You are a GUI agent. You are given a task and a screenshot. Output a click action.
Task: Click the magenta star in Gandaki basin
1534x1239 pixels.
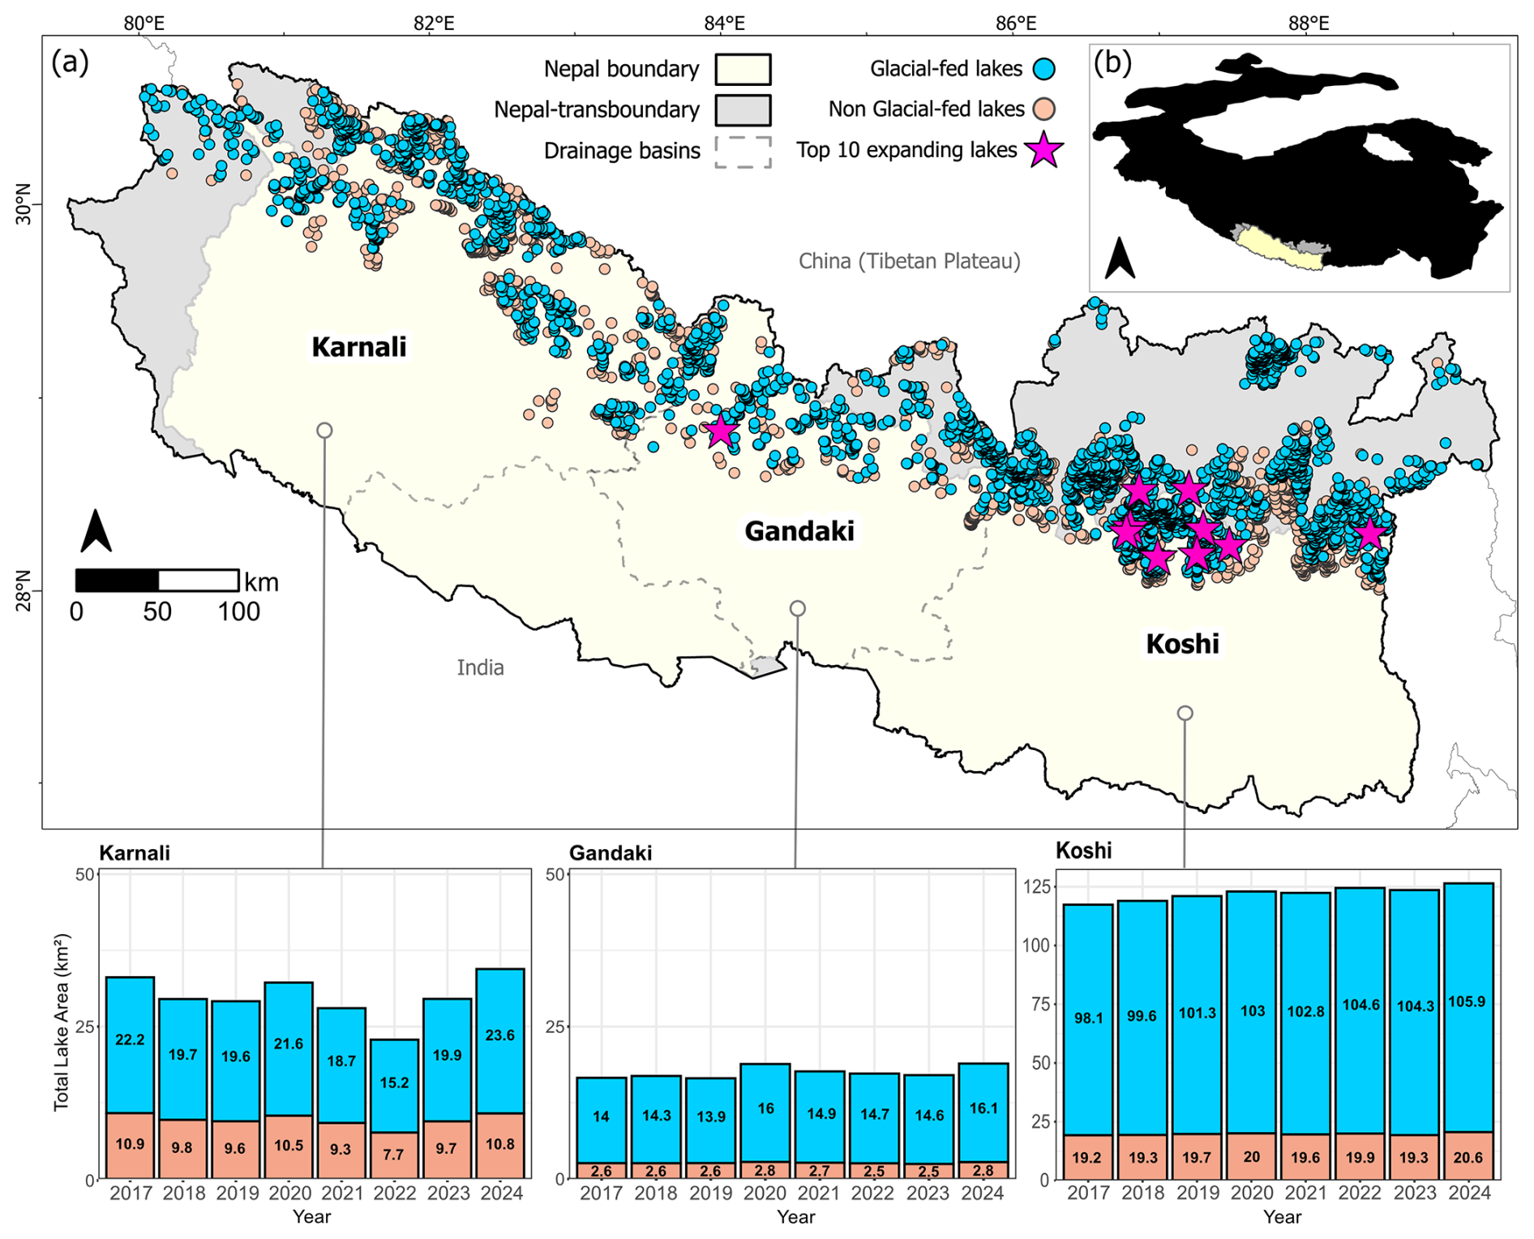[721, 431]
